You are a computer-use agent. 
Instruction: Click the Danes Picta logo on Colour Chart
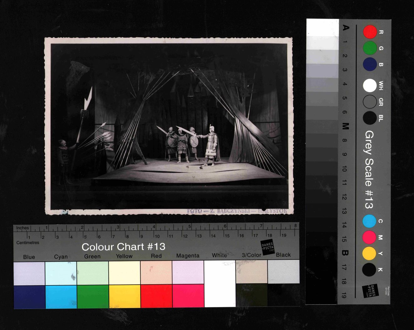pos(267,247)
